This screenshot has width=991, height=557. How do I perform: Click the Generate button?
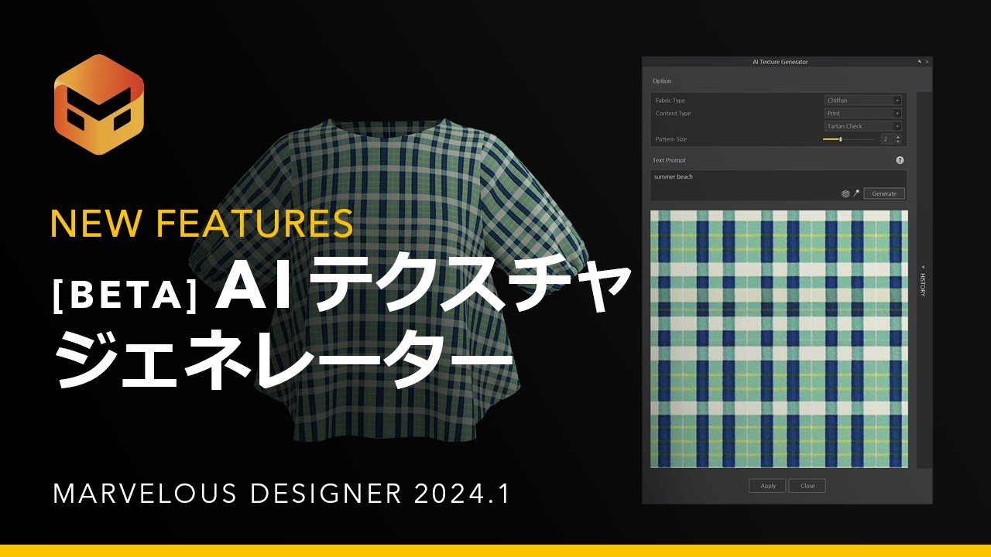(884, 194)
